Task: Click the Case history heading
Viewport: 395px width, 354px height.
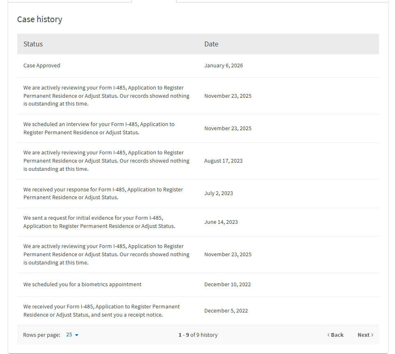Action: coord(39,19)
